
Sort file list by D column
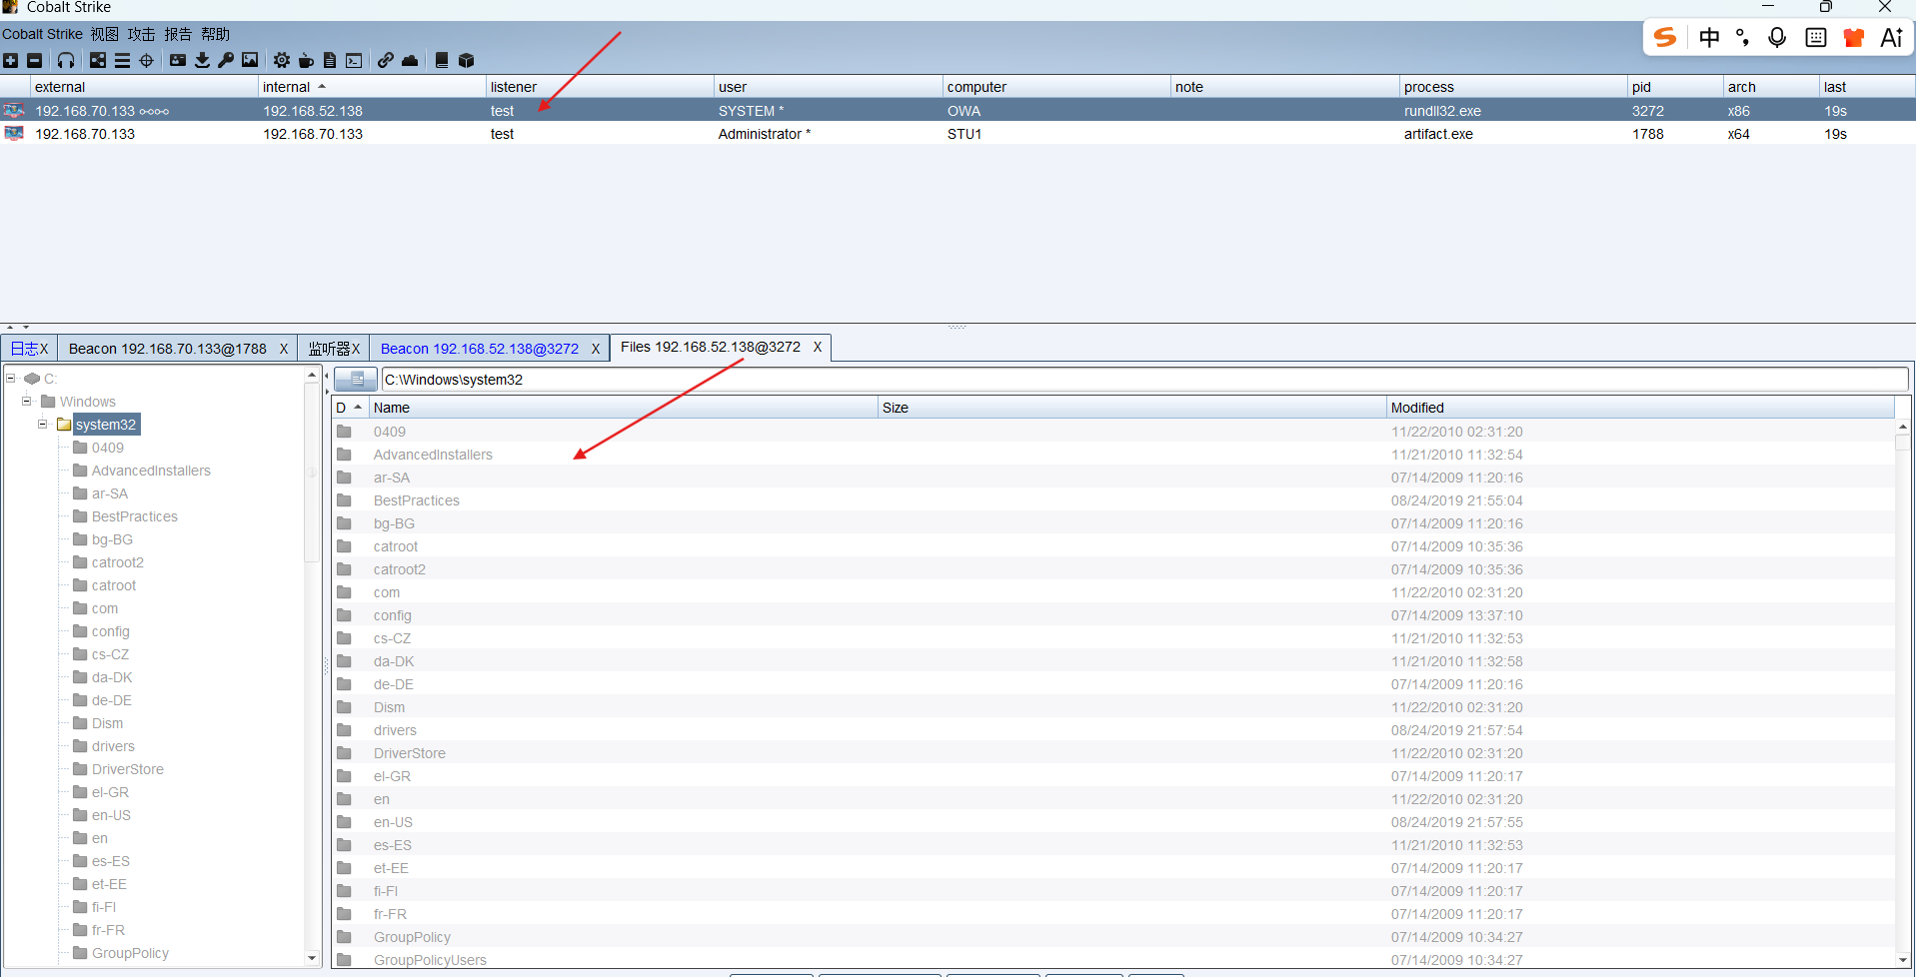tap(350, 408)
